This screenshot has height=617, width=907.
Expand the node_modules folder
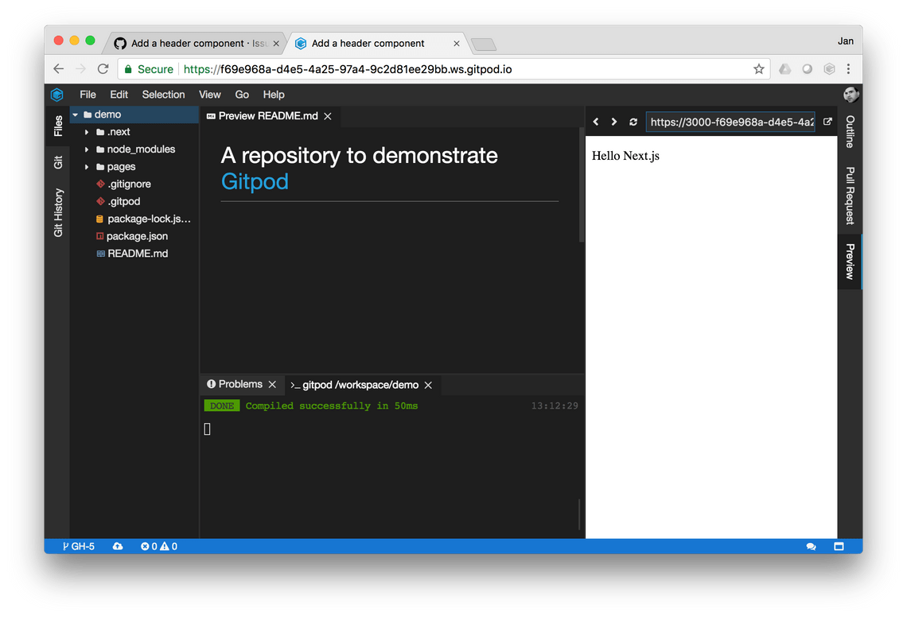tap(87, 149)
